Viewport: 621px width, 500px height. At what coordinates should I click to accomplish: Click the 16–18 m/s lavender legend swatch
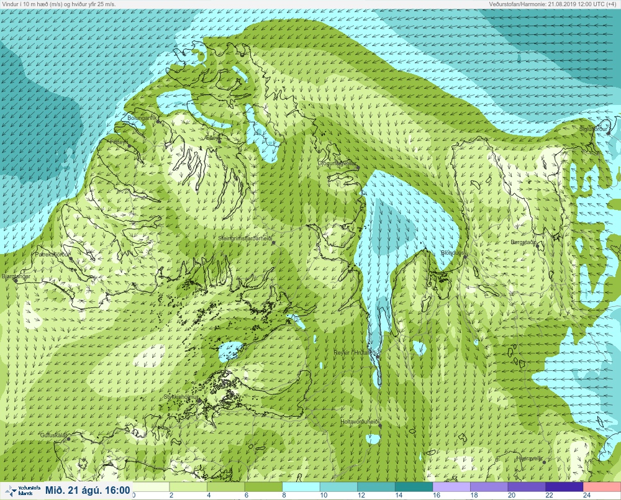pos(451,486)
